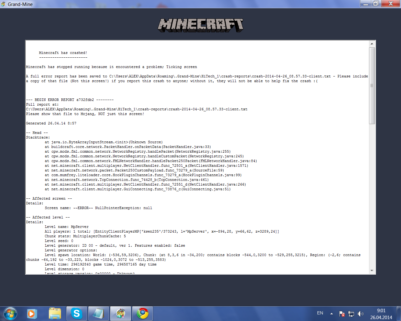Click the "Level spawn location: World" line
Image resolution: width=401 pixels, height=321 pixels.
tap(193, 257)
